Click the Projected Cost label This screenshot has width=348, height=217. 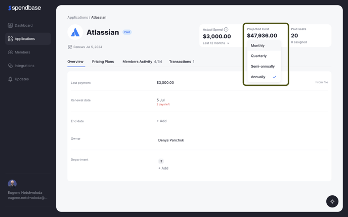tap(258, 29)
